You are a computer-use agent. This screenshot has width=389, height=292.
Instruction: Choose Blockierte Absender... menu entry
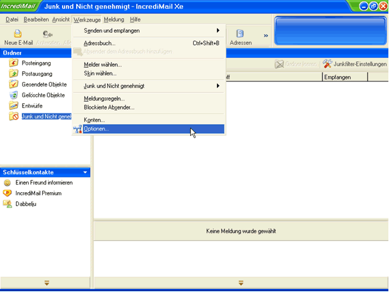tap(149, 108)
